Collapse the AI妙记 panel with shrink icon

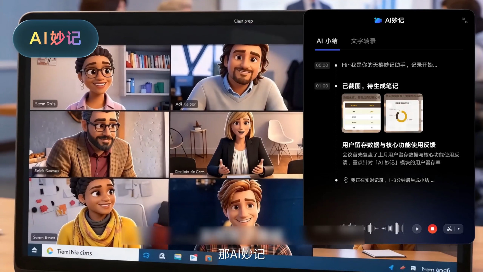click(465, 20)
